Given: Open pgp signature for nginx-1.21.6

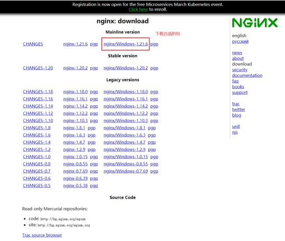Looking at the screenshot, I should tap(94, 44).
